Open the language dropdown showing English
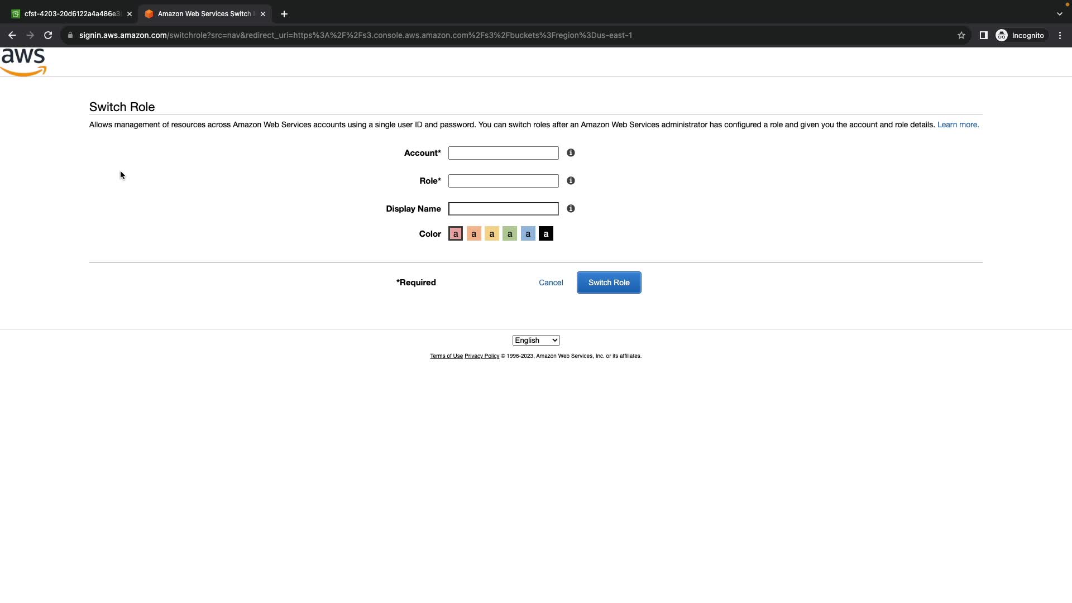 [535, 340]
